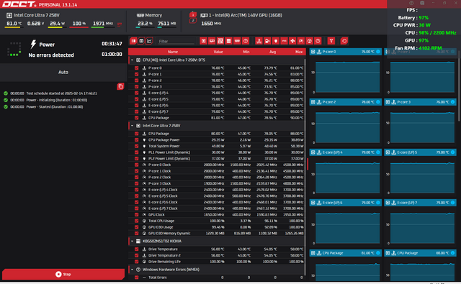Uncheck the Total System Power checkbox

click(x=136, y=146)
